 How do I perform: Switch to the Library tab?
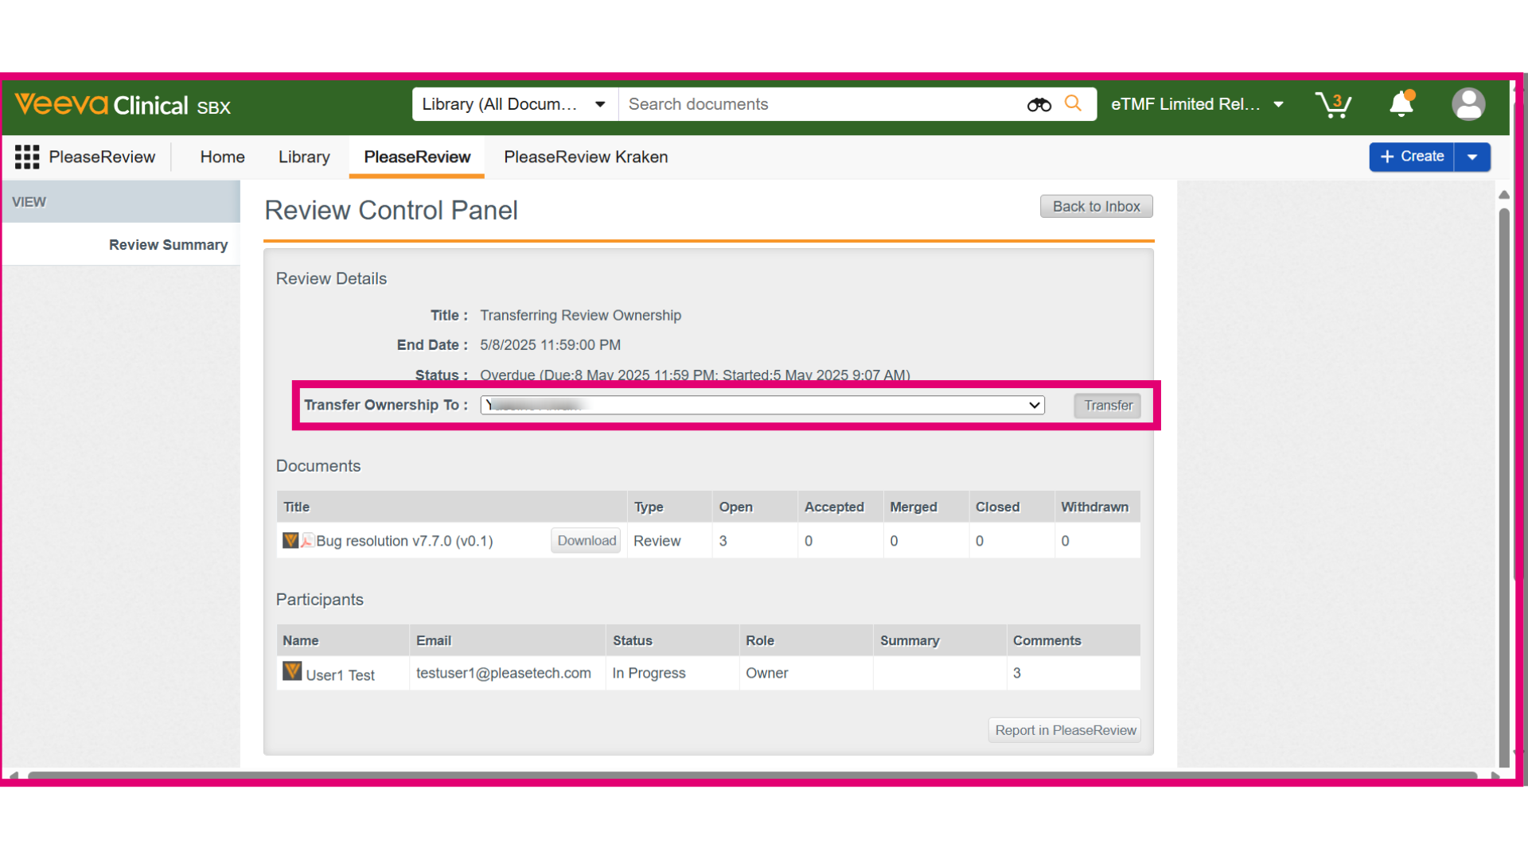click(304, 157)
